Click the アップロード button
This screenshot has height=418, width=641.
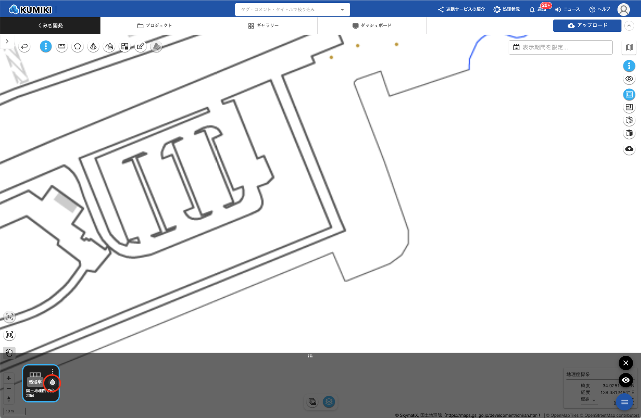(587, 26)
